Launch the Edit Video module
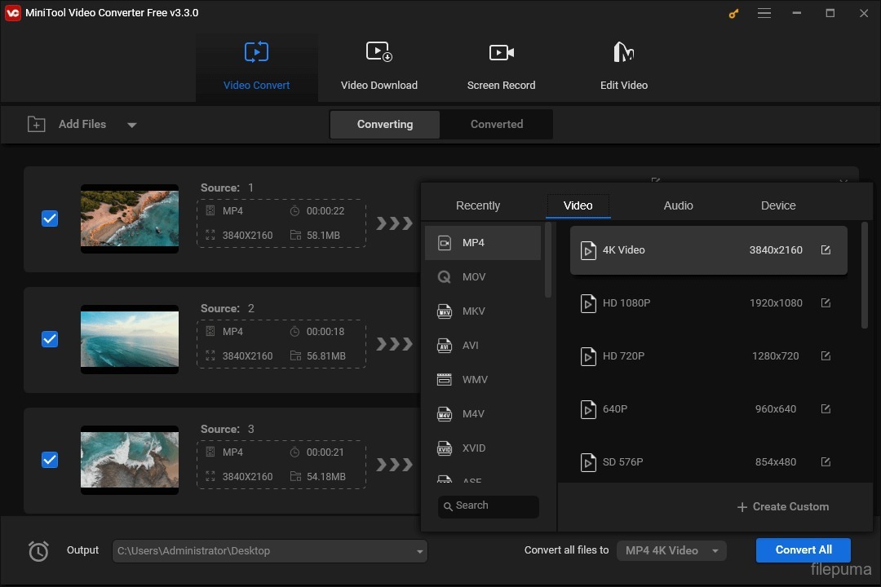Screen dimensions: 881x587 click(x=623, y=65)
